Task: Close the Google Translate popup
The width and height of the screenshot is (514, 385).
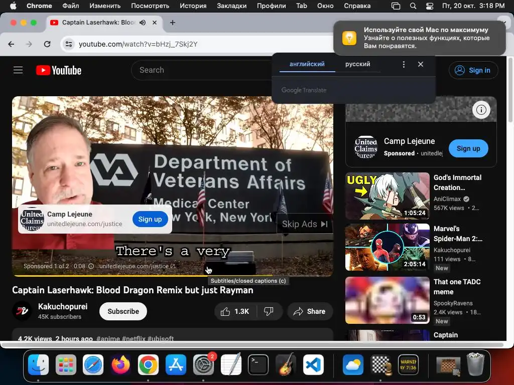Action: point(421,65)
